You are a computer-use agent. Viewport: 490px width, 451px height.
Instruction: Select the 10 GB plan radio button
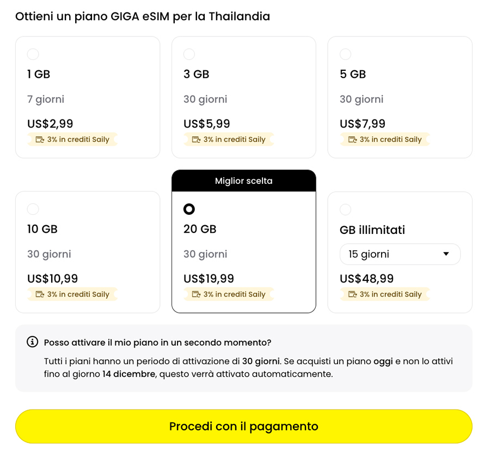coord(33,209)
